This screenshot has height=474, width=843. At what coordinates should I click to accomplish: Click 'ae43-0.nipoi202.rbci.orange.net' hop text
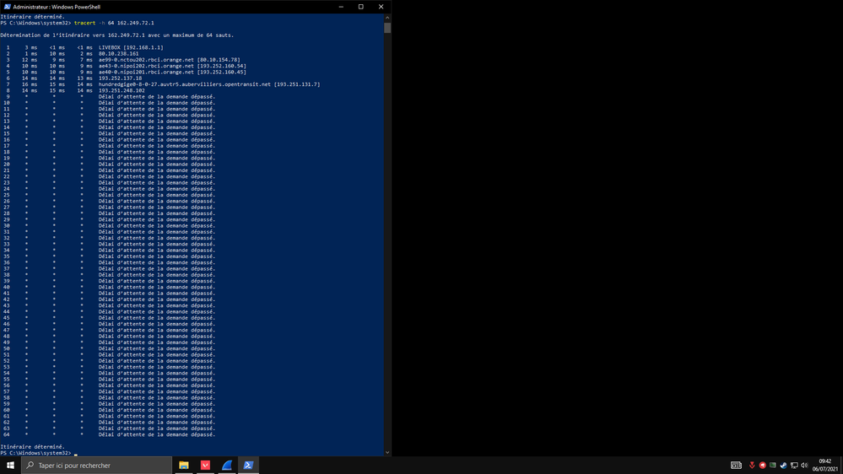[146, 66]
